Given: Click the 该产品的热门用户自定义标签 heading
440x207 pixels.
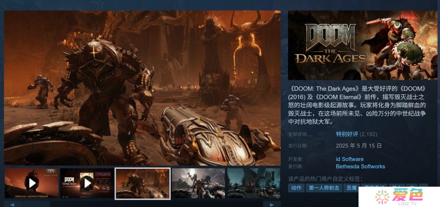Looking at the screenshot, I should 325,179.
